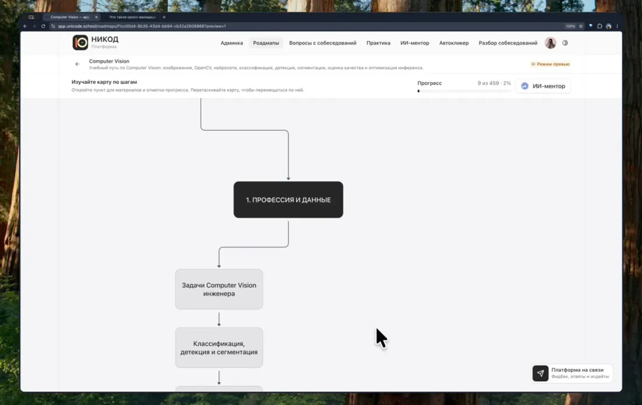Reload the page with browser refresh icon

[x=43, y=26]
